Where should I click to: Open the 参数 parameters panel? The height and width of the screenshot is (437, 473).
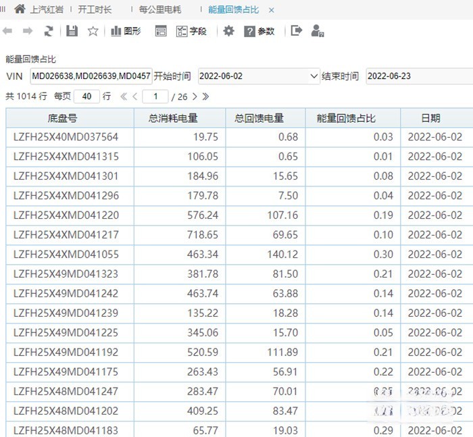coord(259,31)
